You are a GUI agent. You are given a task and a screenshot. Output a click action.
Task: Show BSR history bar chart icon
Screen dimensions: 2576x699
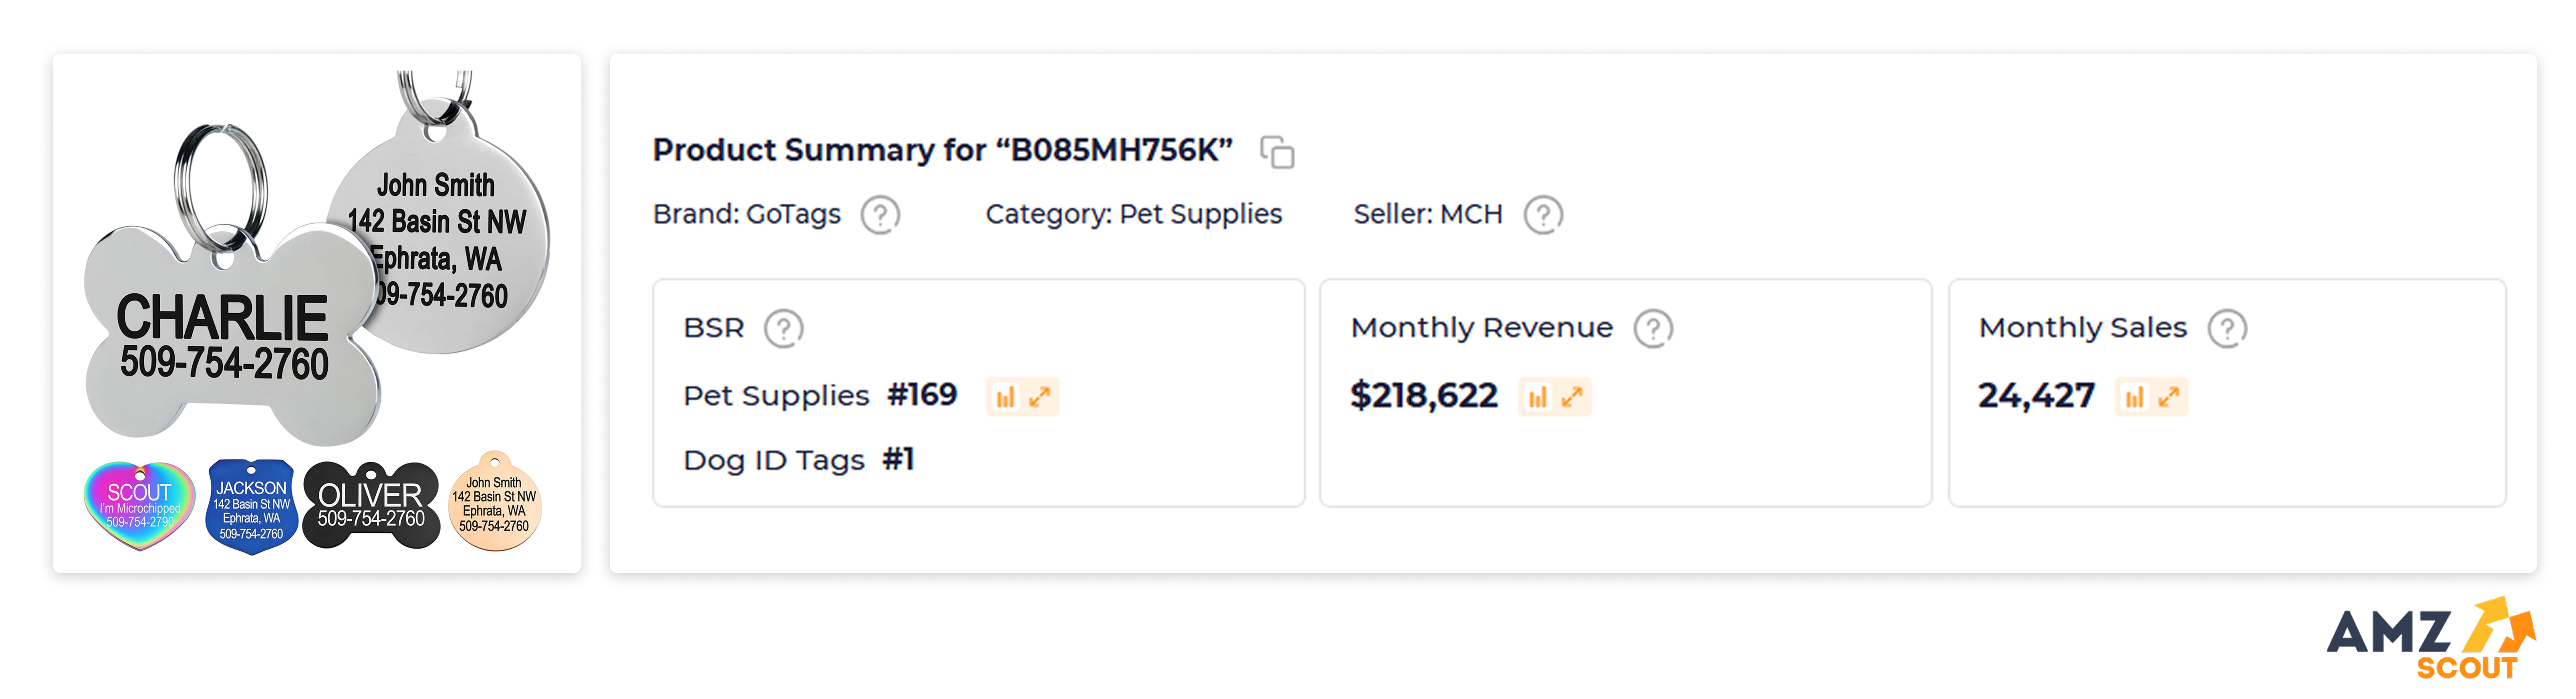(x=1005, y=397)
